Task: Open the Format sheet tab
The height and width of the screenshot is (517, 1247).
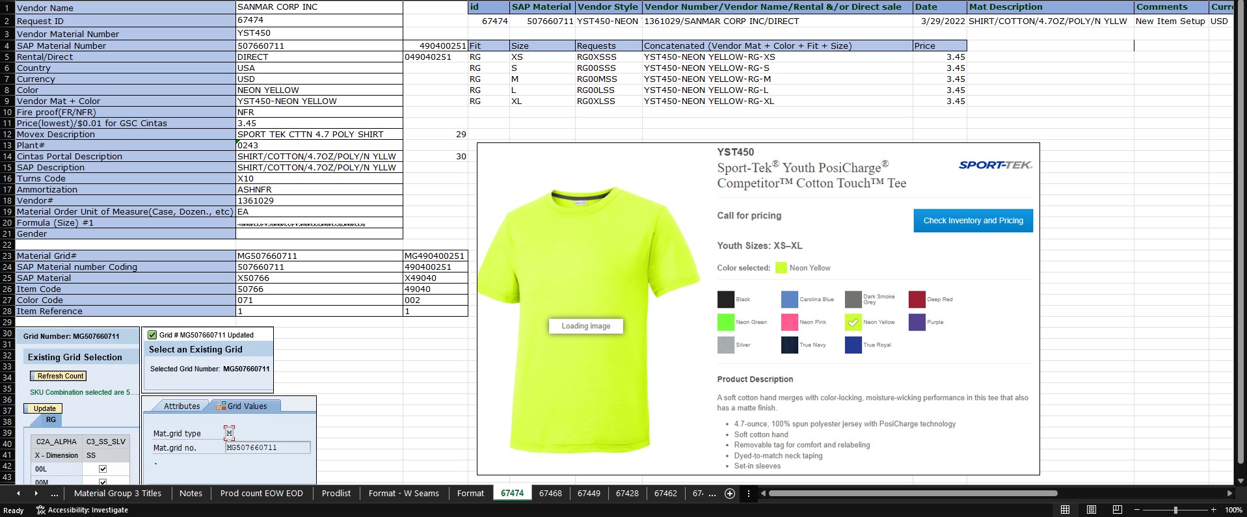Action: (x=470, y=494)
